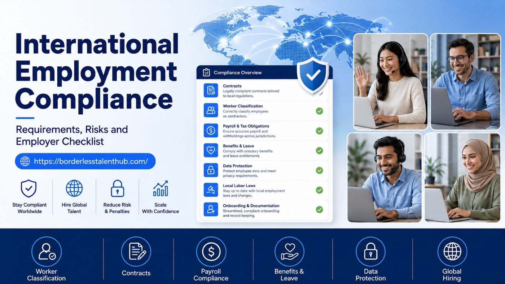Select the Benefits & Leave checklist row title
Screen dimensions: 505x284
point(238,146)
